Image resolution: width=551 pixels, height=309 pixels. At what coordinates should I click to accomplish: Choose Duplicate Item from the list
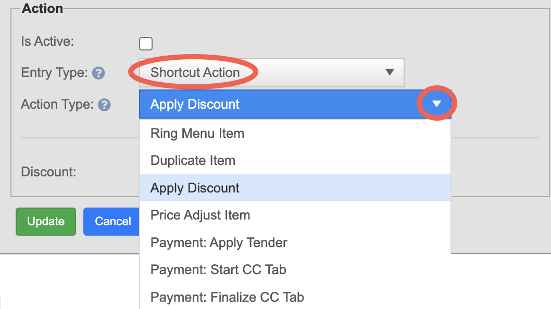pyautogui.click(x=193, y=161)
